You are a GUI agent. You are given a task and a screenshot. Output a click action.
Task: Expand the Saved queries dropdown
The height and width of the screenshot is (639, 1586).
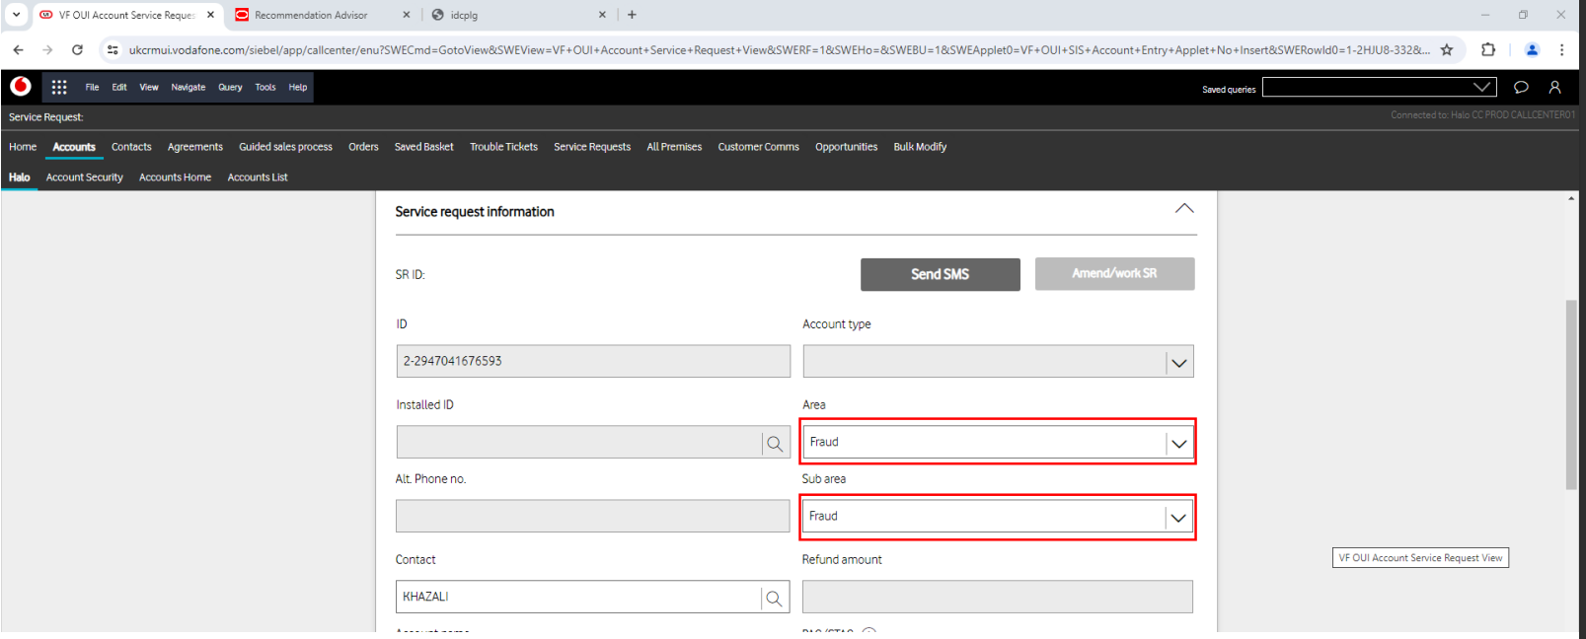1481,87
